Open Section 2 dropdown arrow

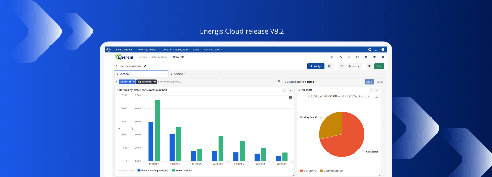click(x=220, y=74)
